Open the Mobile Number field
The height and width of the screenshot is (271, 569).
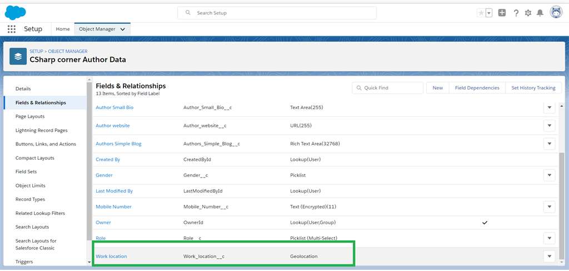(x=113, y=206)
